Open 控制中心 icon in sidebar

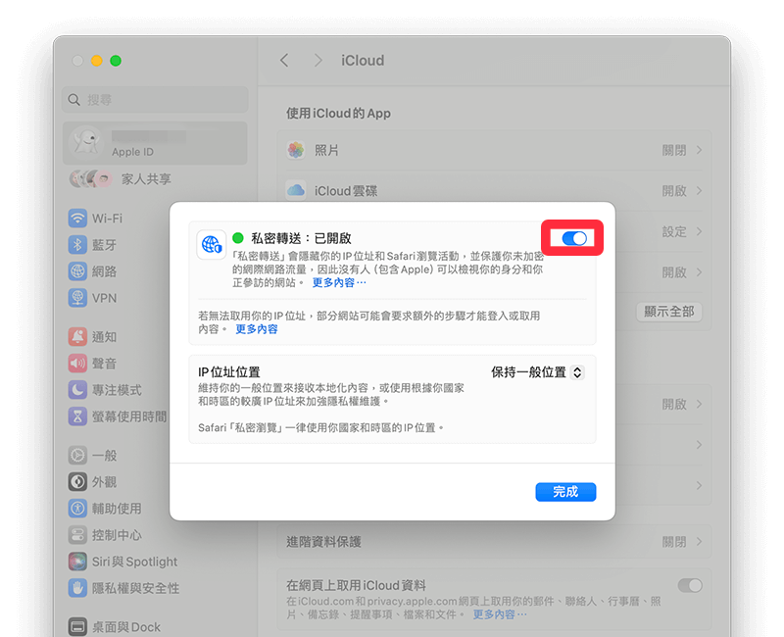click(x=77, y=535)
